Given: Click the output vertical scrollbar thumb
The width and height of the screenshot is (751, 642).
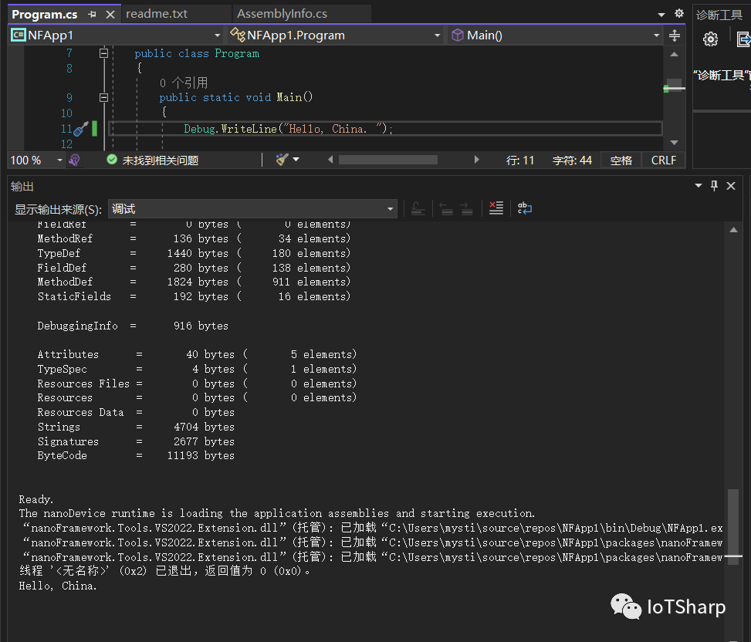Looking at the screenshot, I should point(733,526).
